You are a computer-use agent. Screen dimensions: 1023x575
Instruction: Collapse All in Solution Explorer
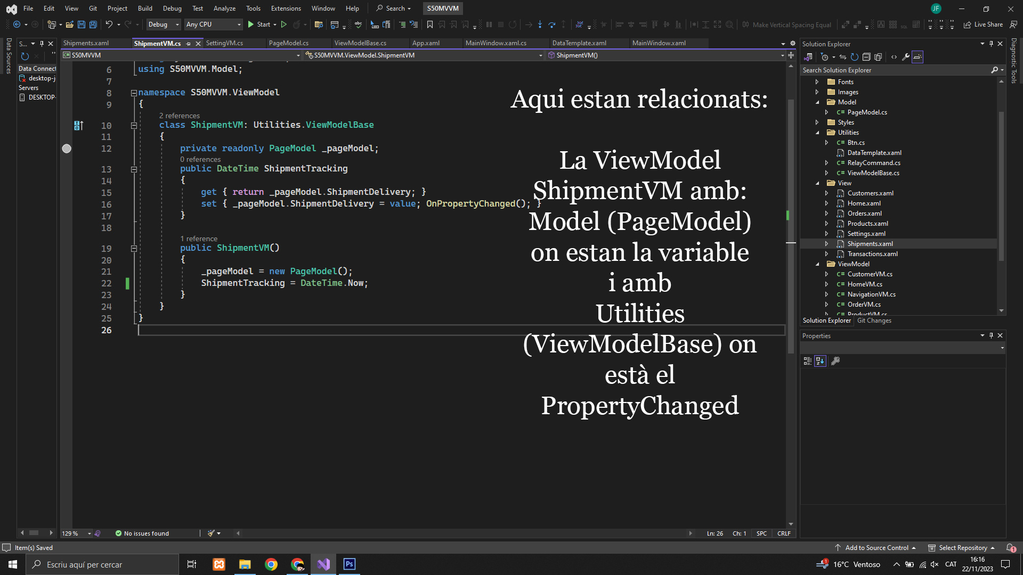(x=866, y=57)
